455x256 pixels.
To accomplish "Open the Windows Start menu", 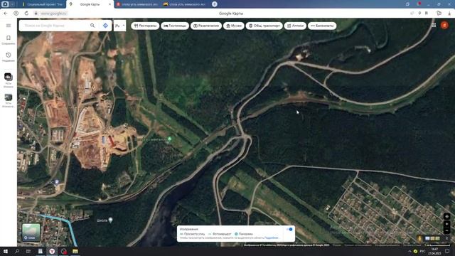I will coord(5,251).
